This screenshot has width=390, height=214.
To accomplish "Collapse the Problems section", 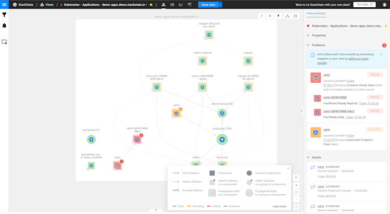I will coord(318,45).
